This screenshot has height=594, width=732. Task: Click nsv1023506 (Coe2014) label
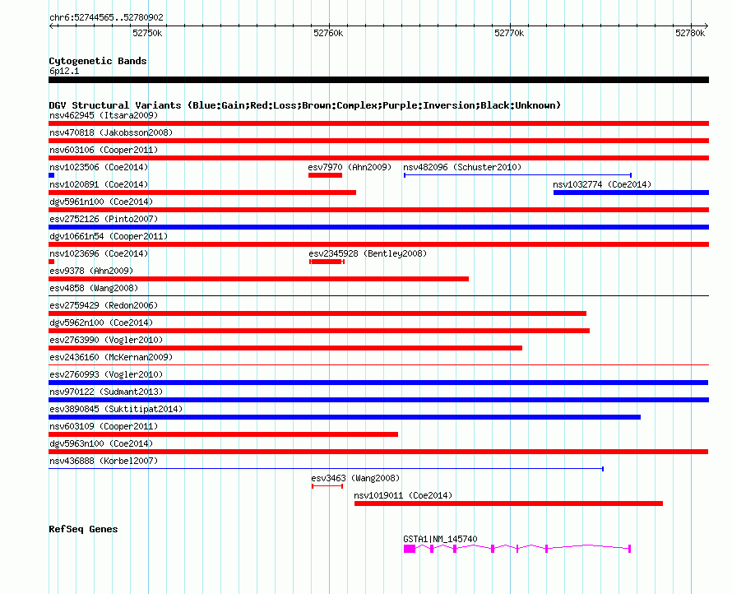(x=99, y=167)
